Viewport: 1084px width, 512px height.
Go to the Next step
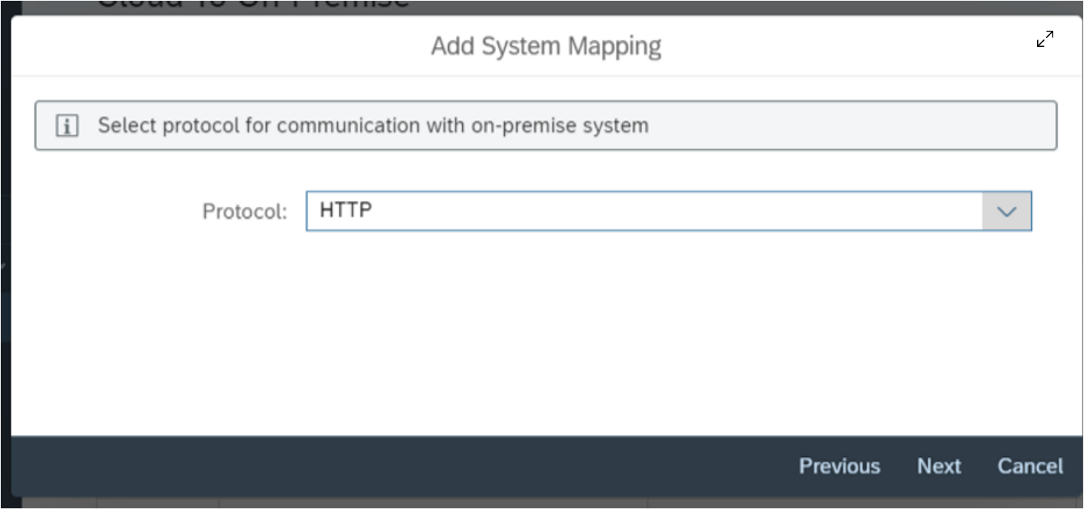(x=938, y=466)
